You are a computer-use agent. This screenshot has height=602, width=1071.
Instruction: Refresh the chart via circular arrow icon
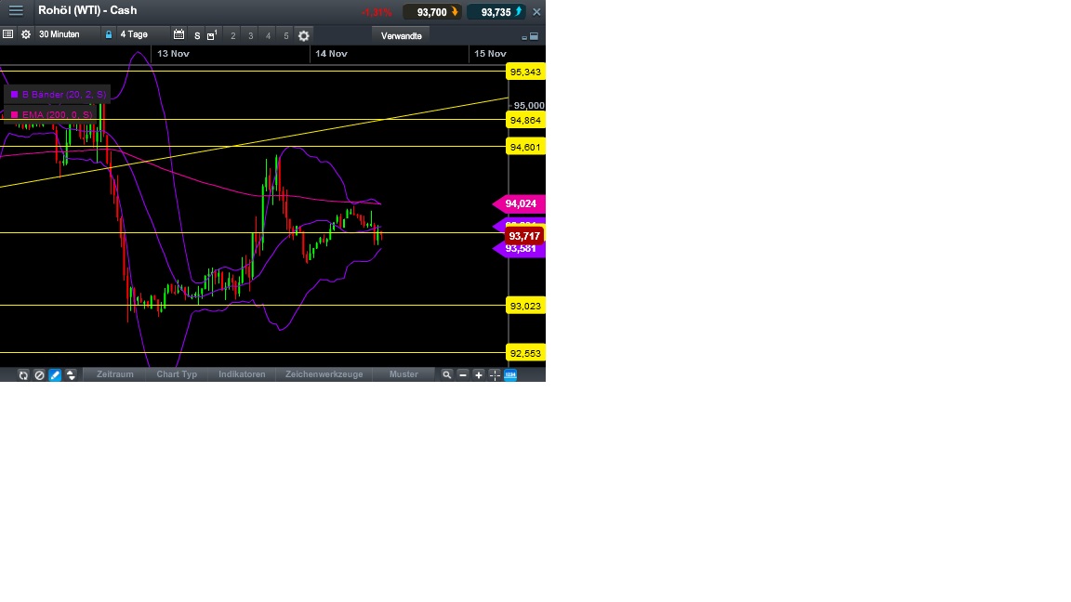(22, 374)
